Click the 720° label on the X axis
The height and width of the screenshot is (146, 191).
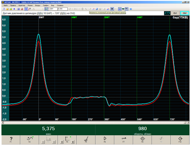coord(172,119)
